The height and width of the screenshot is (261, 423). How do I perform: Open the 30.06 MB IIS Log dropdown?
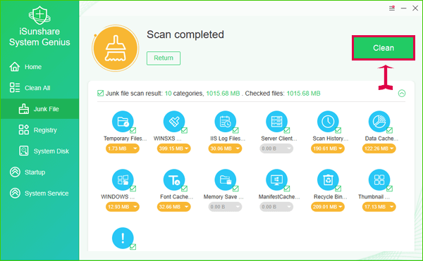(225, 148)
